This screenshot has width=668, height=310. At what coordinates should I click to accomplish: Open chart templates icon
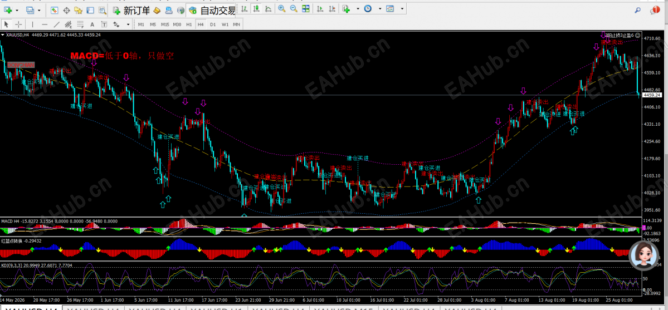[390, 8]
